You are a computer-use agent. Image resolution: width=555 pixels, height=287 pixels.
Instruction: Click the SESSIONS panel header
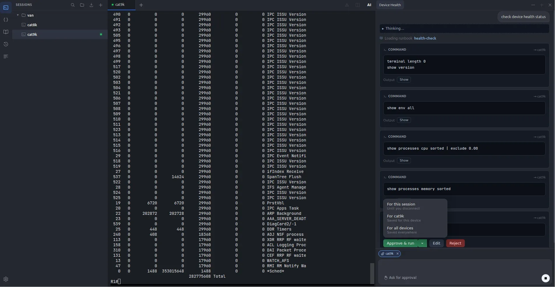pyautogui.click(x=24, y=5)
